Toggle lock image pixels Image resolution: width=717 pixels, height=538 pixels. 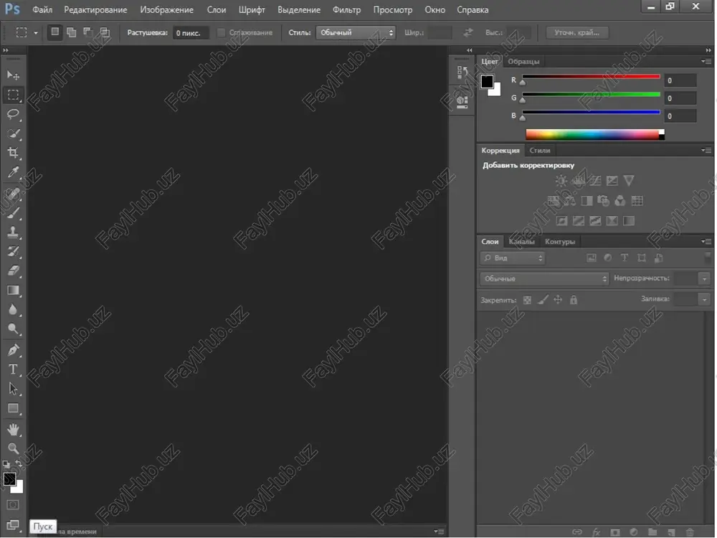(543, 300)
